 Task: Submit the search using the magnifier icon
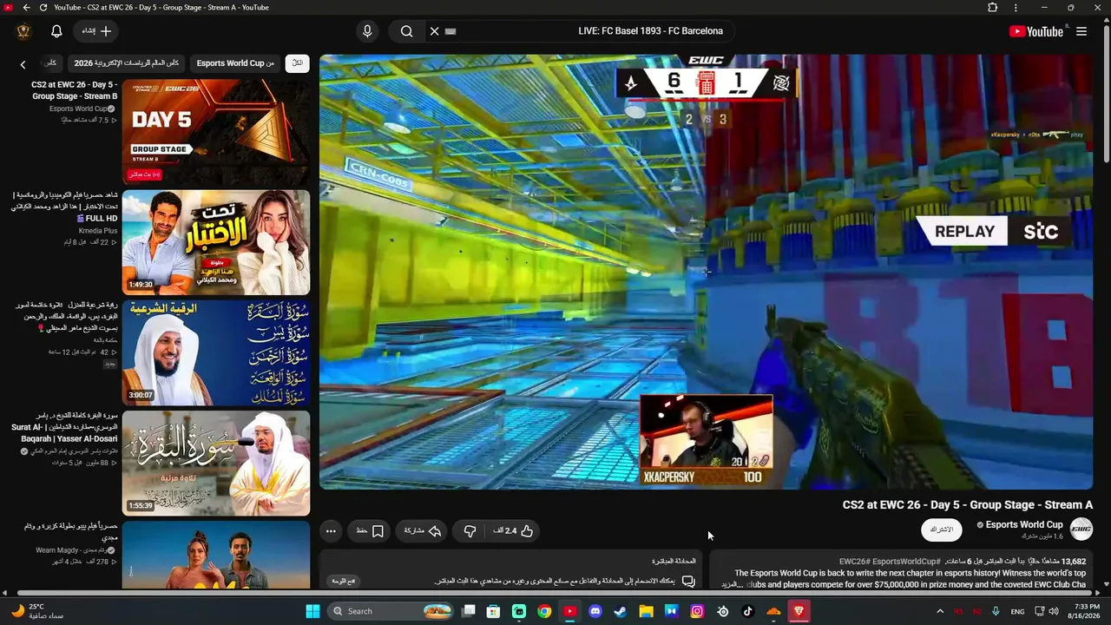click(x=406, y=31)
